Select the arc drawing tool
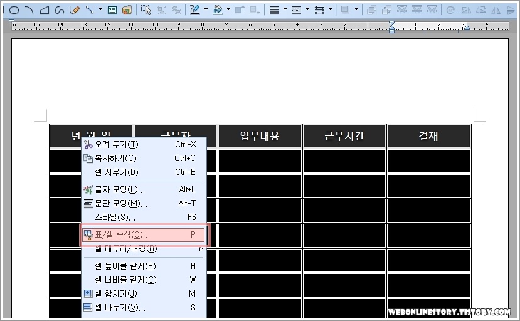Viewport: 520px width, 321px height. tap(29, 10)
